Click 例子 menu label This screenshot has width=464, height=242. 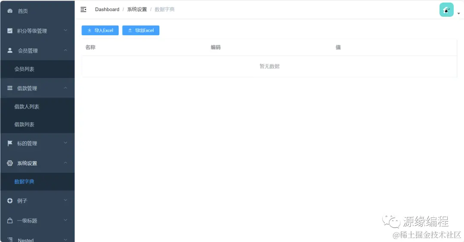(22, 201)
